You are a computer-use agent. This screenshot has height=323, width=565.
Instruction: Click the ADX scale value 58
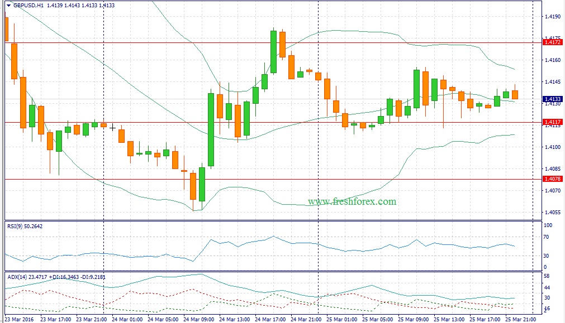(547, 276)
